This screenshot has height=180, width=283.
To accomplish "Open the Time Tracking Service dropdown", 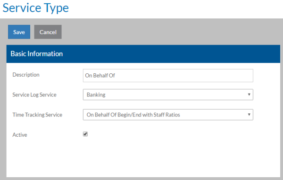I will coord(168,115).
